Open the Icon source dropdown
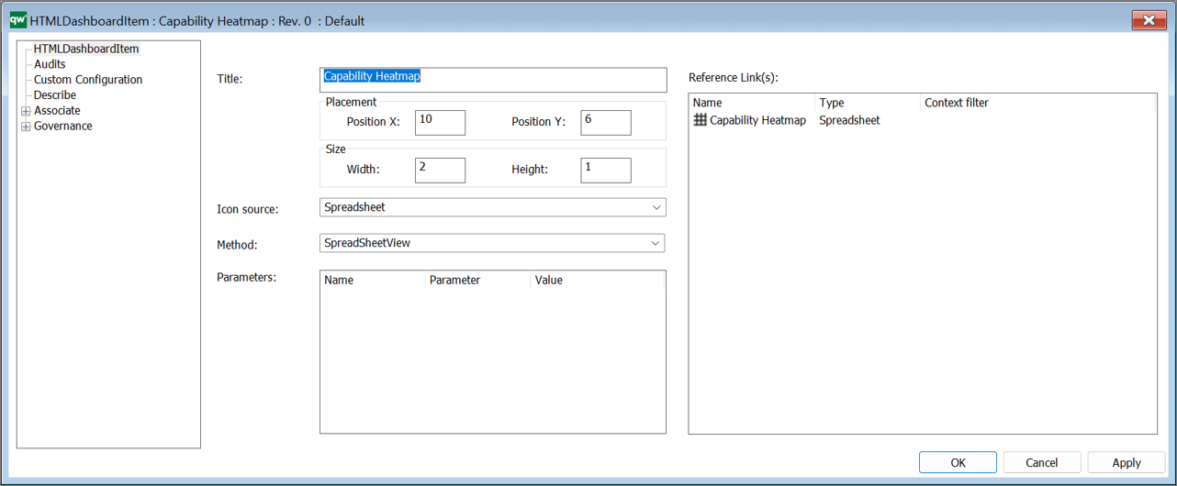Image resolution: width=1177 pixels, height=486 pixels. (493, 207)
